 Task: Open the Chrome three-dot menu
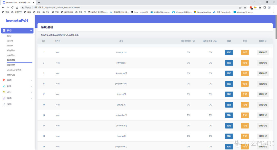(274, 7)
